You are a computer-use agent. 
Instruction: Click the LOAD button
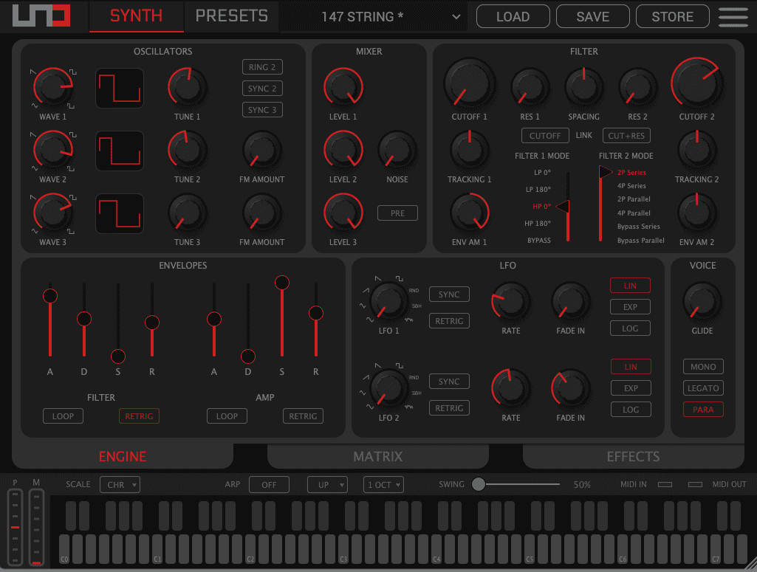pyautogui.click(x=513, y=16)
